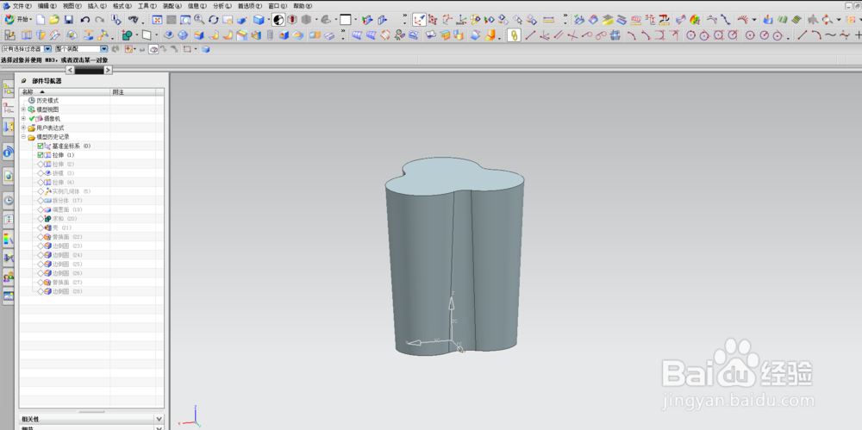The image size is (862, 430).
Task: Select the Zoom magnifier tool
Action: point(199,20)
